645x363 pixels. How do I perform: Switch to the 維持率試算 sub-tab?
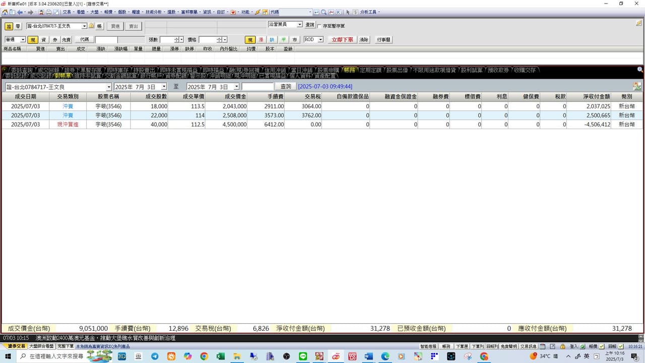pos(87,76)
